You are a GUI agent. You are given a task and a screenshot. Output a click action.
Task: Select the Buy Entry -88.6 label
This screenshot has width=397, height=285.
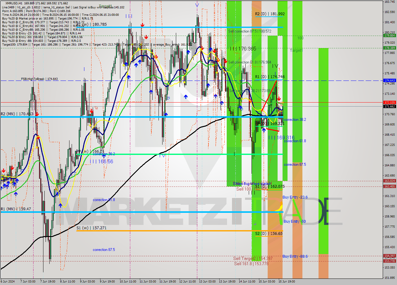[x=295, y=256]
